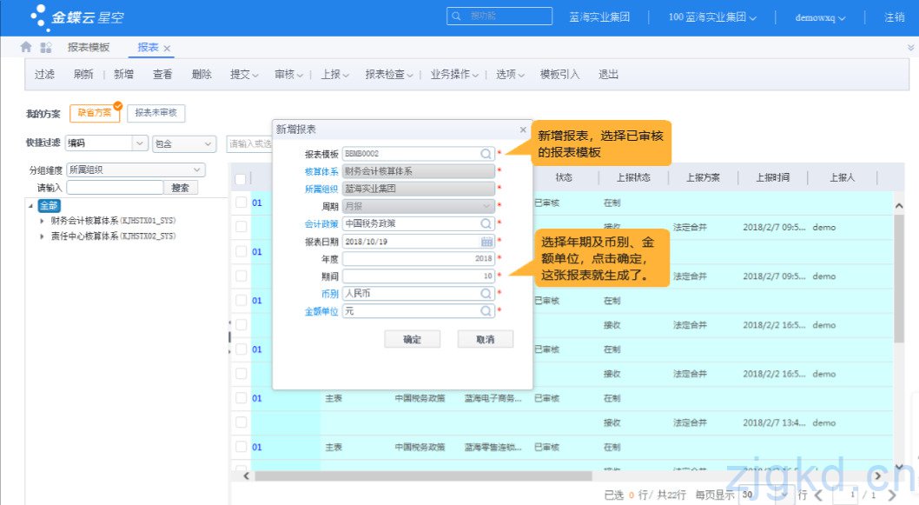
Task: Open the 报表模板 lookup magnifier
Action: pos(486,154)
